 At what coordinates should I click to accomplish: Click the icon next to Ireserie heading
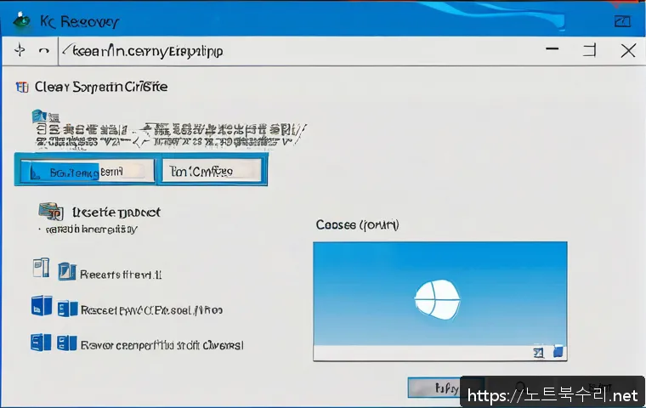pyautogui.click(x=51, y=211)
